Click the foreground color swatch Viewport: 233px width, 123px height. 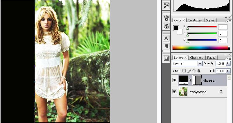pyautogui.click(x=176, y=28)
